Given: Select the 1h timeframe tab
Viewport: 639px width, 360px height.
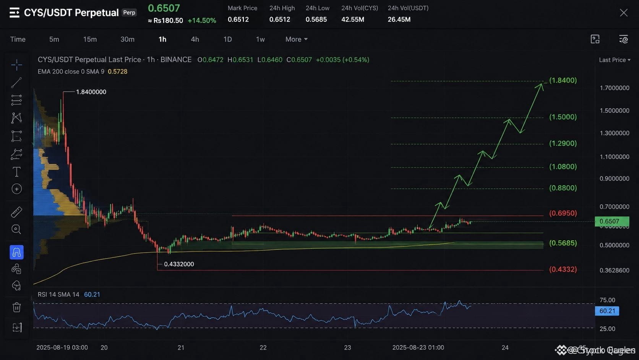Looking at the screenshot, I should tap(162, 39).
